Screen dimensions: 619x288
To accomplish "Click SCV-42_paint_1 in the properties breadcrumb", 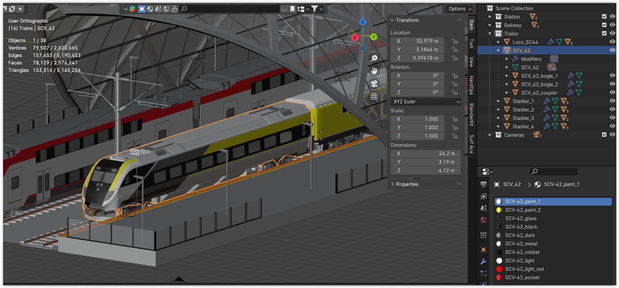I will [561, 184].
